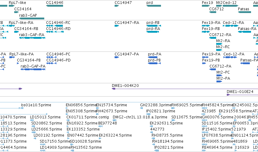Click the Patsas gene feature
This screenshot has height=152, width=258.
click(244, 12)
